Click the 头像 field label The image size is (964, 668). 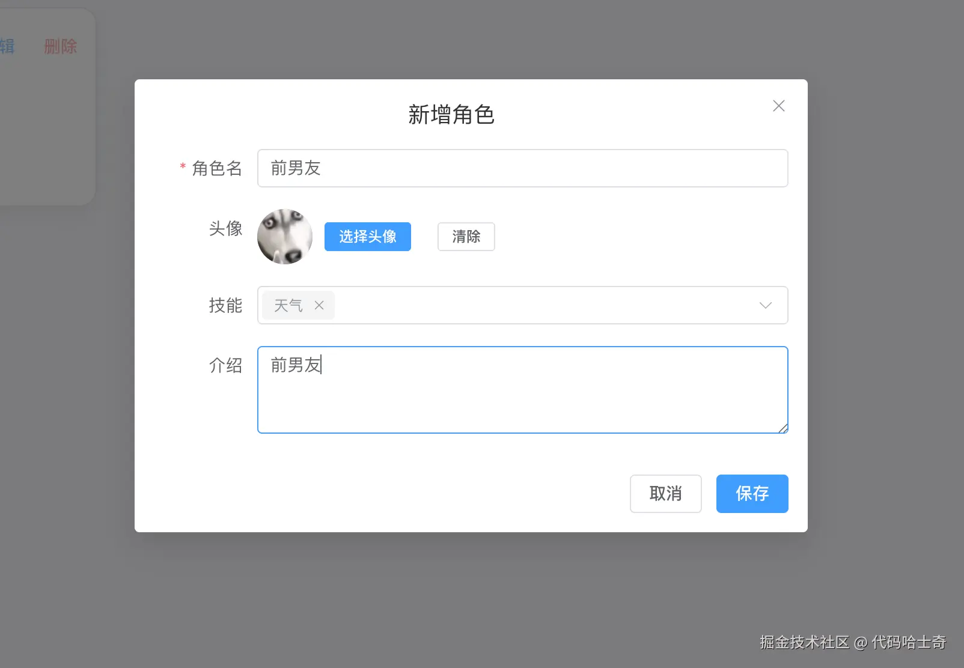pyautogui.click(x=225, y=229)
